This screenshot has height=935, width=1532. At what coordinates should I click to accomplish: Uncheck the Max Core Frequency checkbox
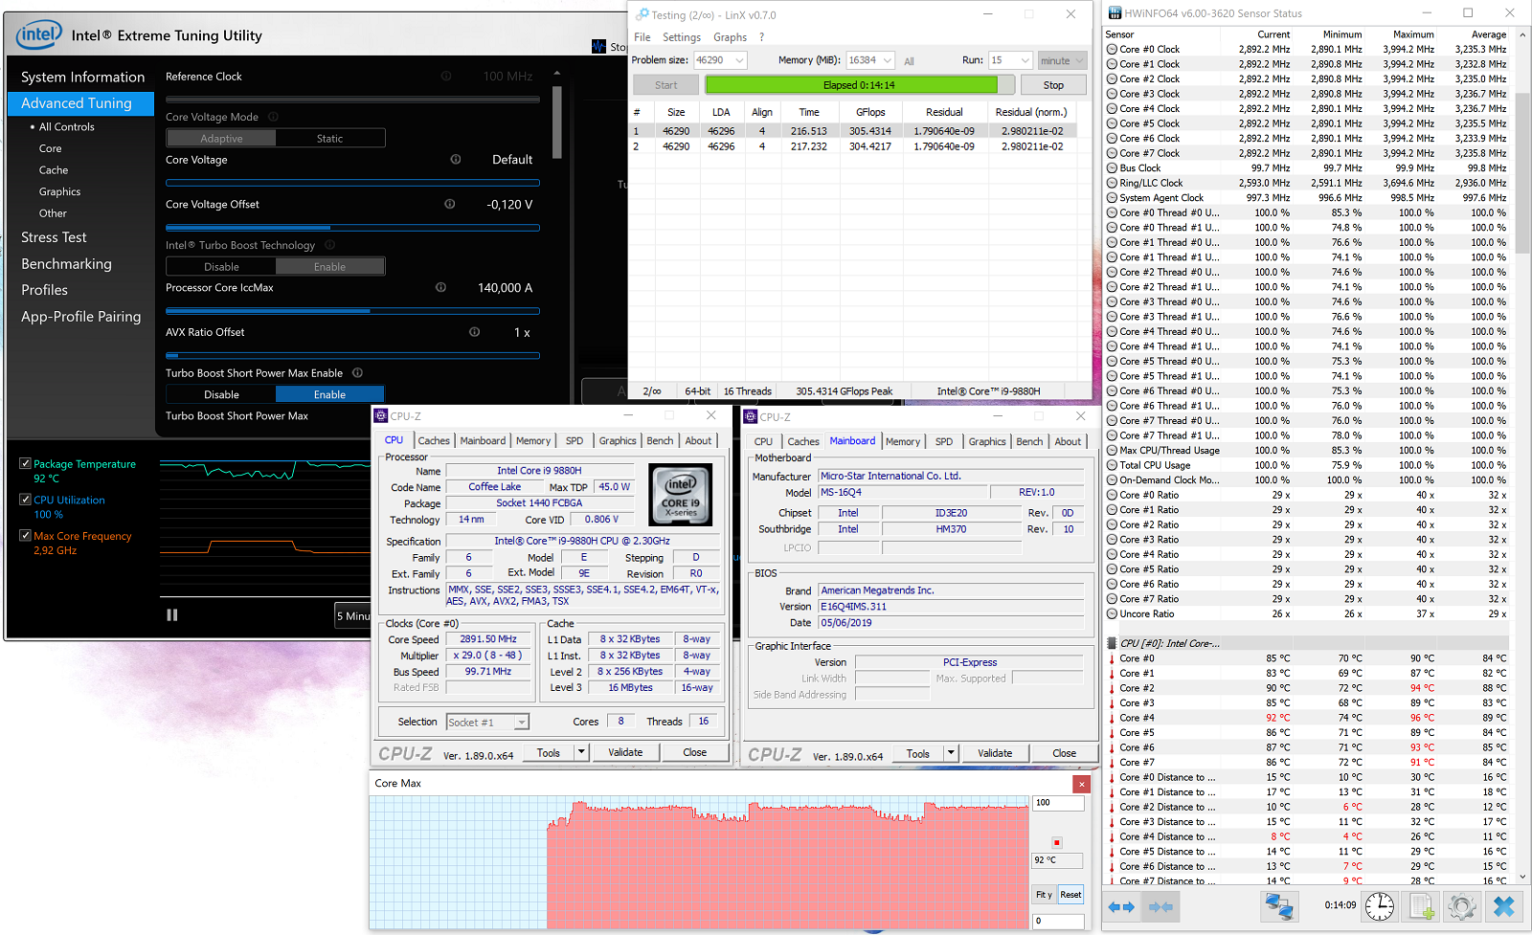click(26, 536)
